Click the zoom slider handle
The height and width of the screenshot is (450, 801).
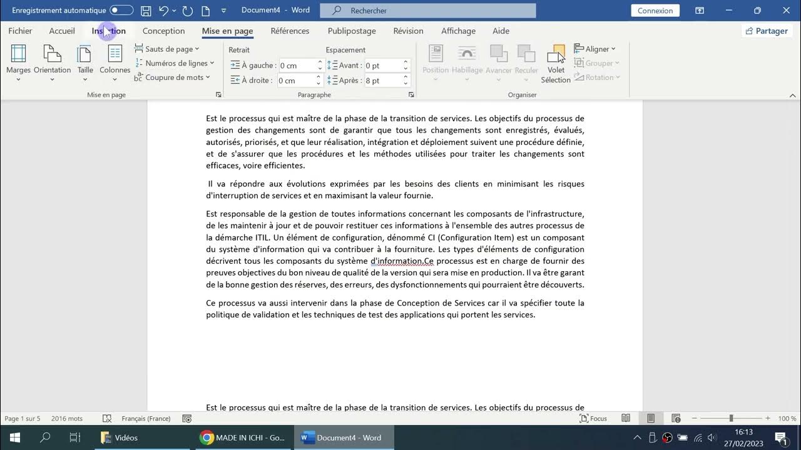tap(731, 419)
